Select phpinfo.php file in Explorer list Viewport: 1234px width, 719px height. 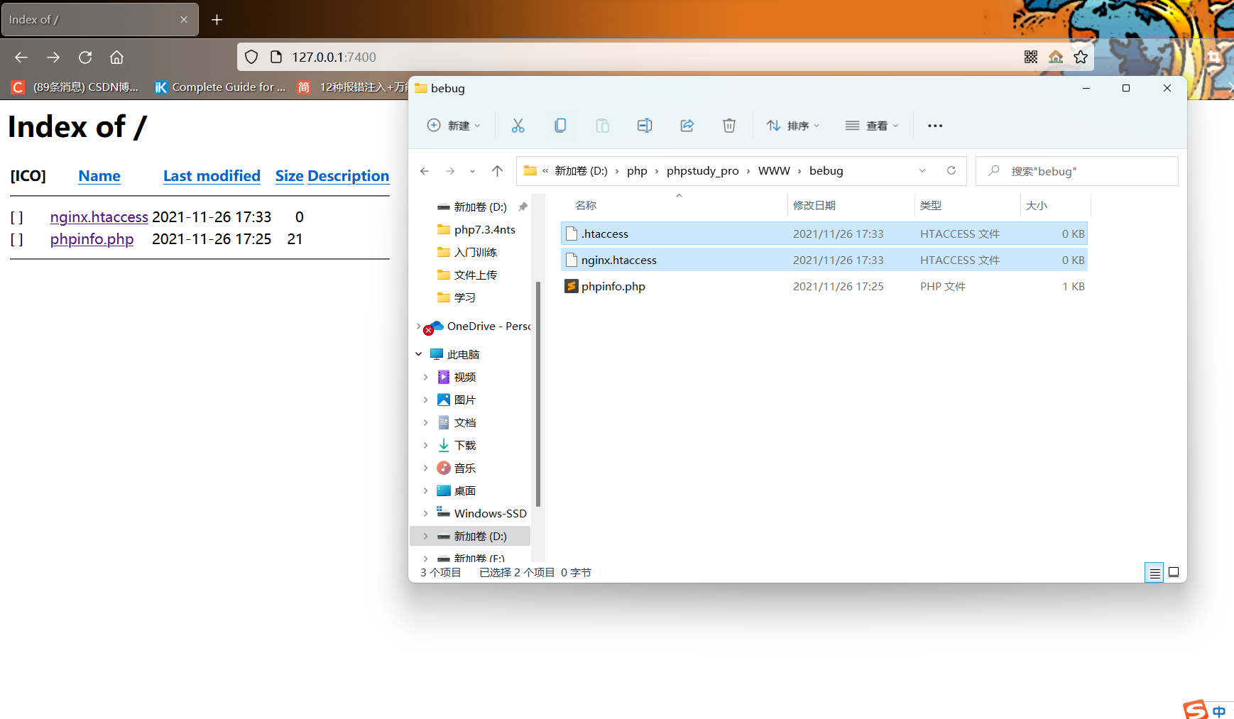pos(824,286)
